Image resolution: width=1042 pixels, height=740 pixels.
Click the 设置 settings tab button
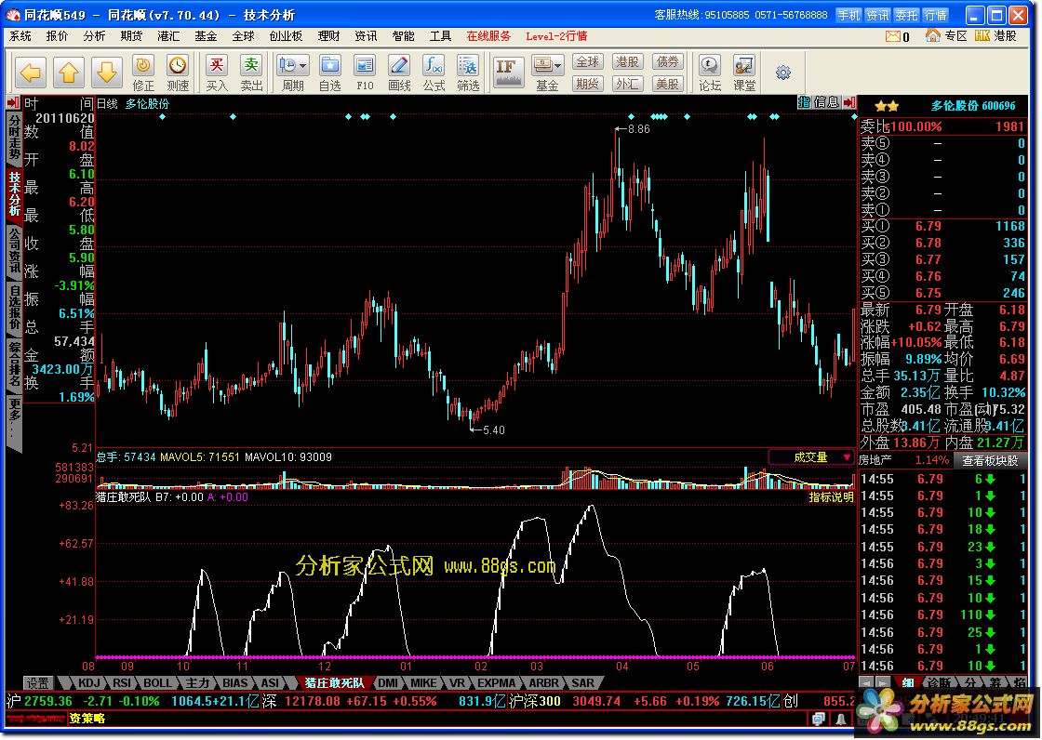pos(38,683)
